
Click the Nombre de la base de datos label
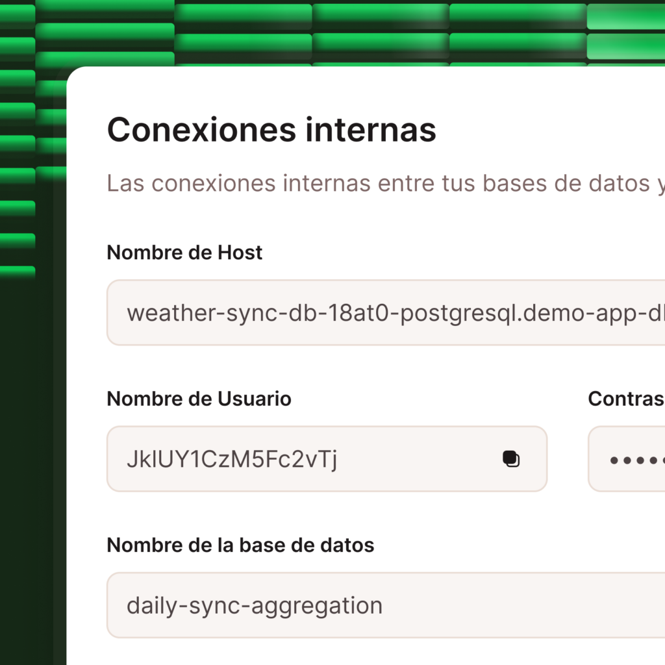pos(240,546)
